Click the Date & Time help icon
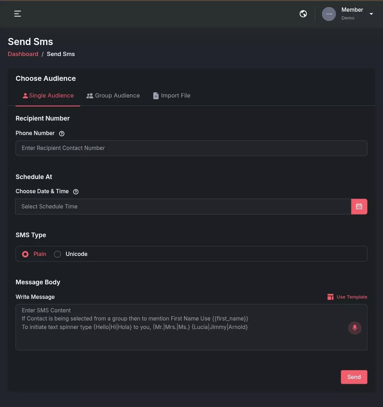 [x=76, y=191]
